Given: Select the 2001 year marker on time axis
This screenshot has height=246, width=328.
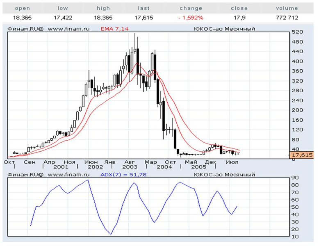Looking at the screenshot, I should tap(61, 167).
